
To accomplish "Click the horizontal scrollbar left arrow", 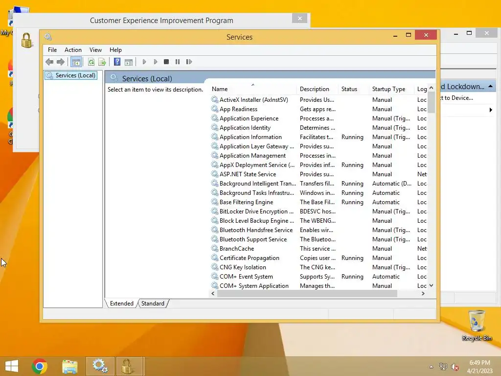I will click(x=213, y=294).
